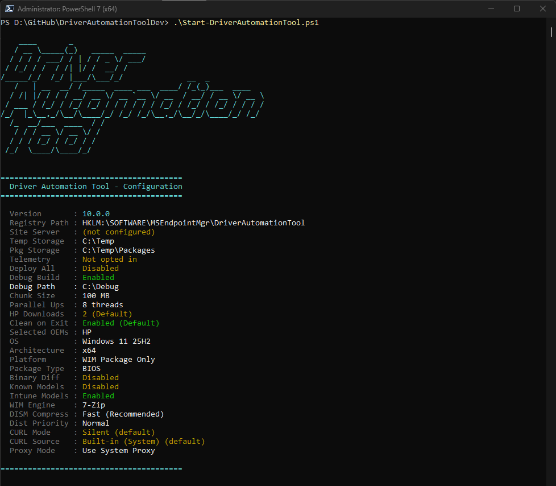Click the 'Registry Path' label
This screenshot has height=486, width=556.
pyautogui.click(x=39, y=223)
